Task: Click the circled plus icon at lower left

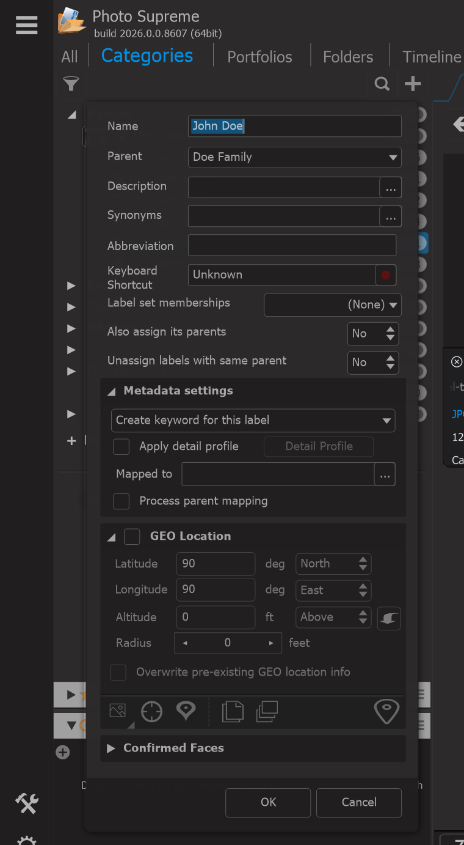Action: [63, 752]
